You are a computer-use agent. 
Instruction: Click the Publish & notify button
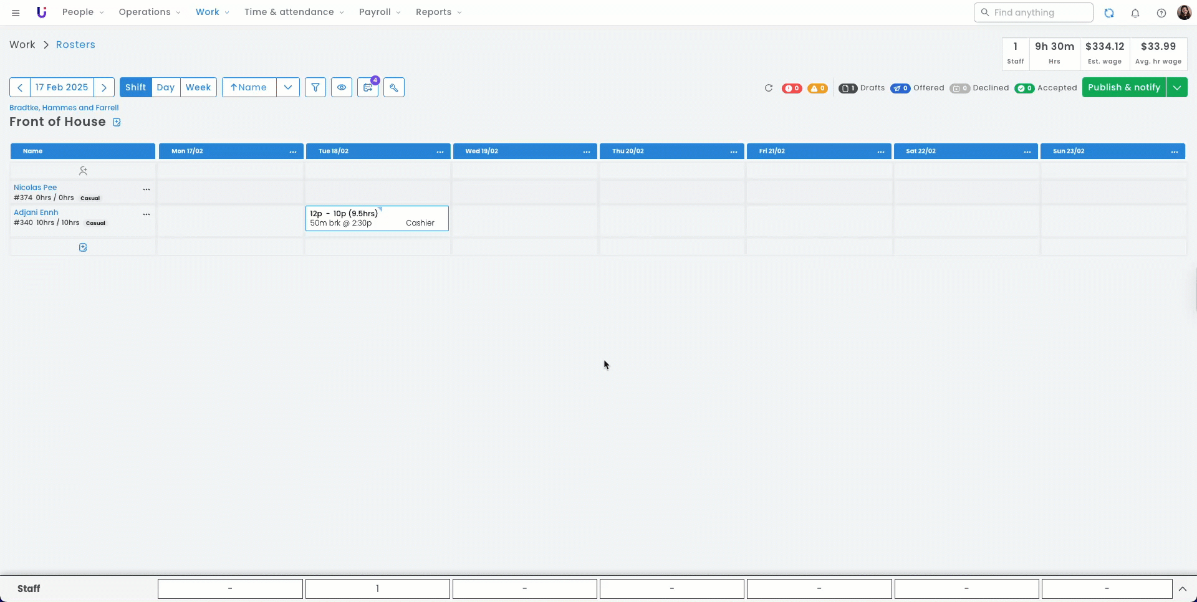click(x=1123, y=87)
